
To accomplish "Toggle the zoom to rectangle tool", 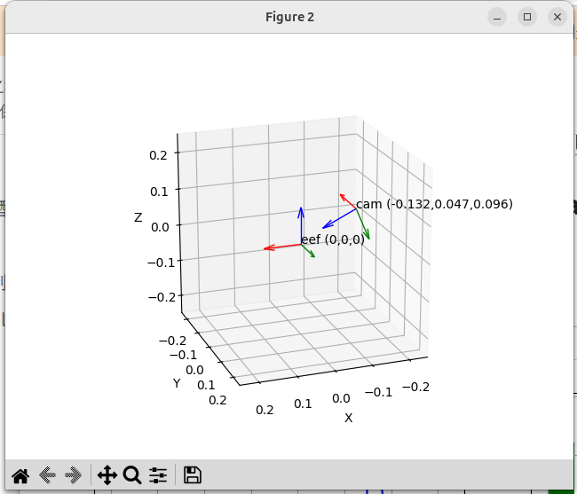I will pyautogui.click(x=132, y=475).
